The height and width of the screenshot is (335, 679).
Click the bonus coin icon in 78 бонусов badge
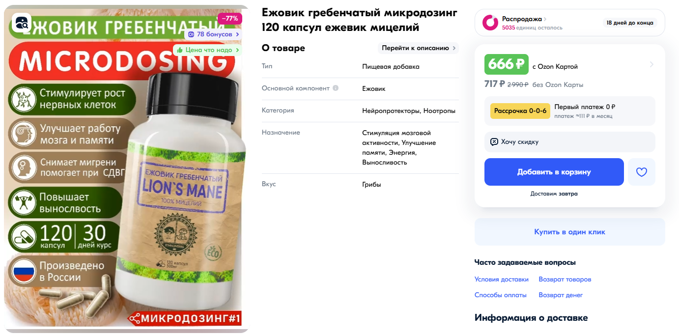click(x=191, y=34)
